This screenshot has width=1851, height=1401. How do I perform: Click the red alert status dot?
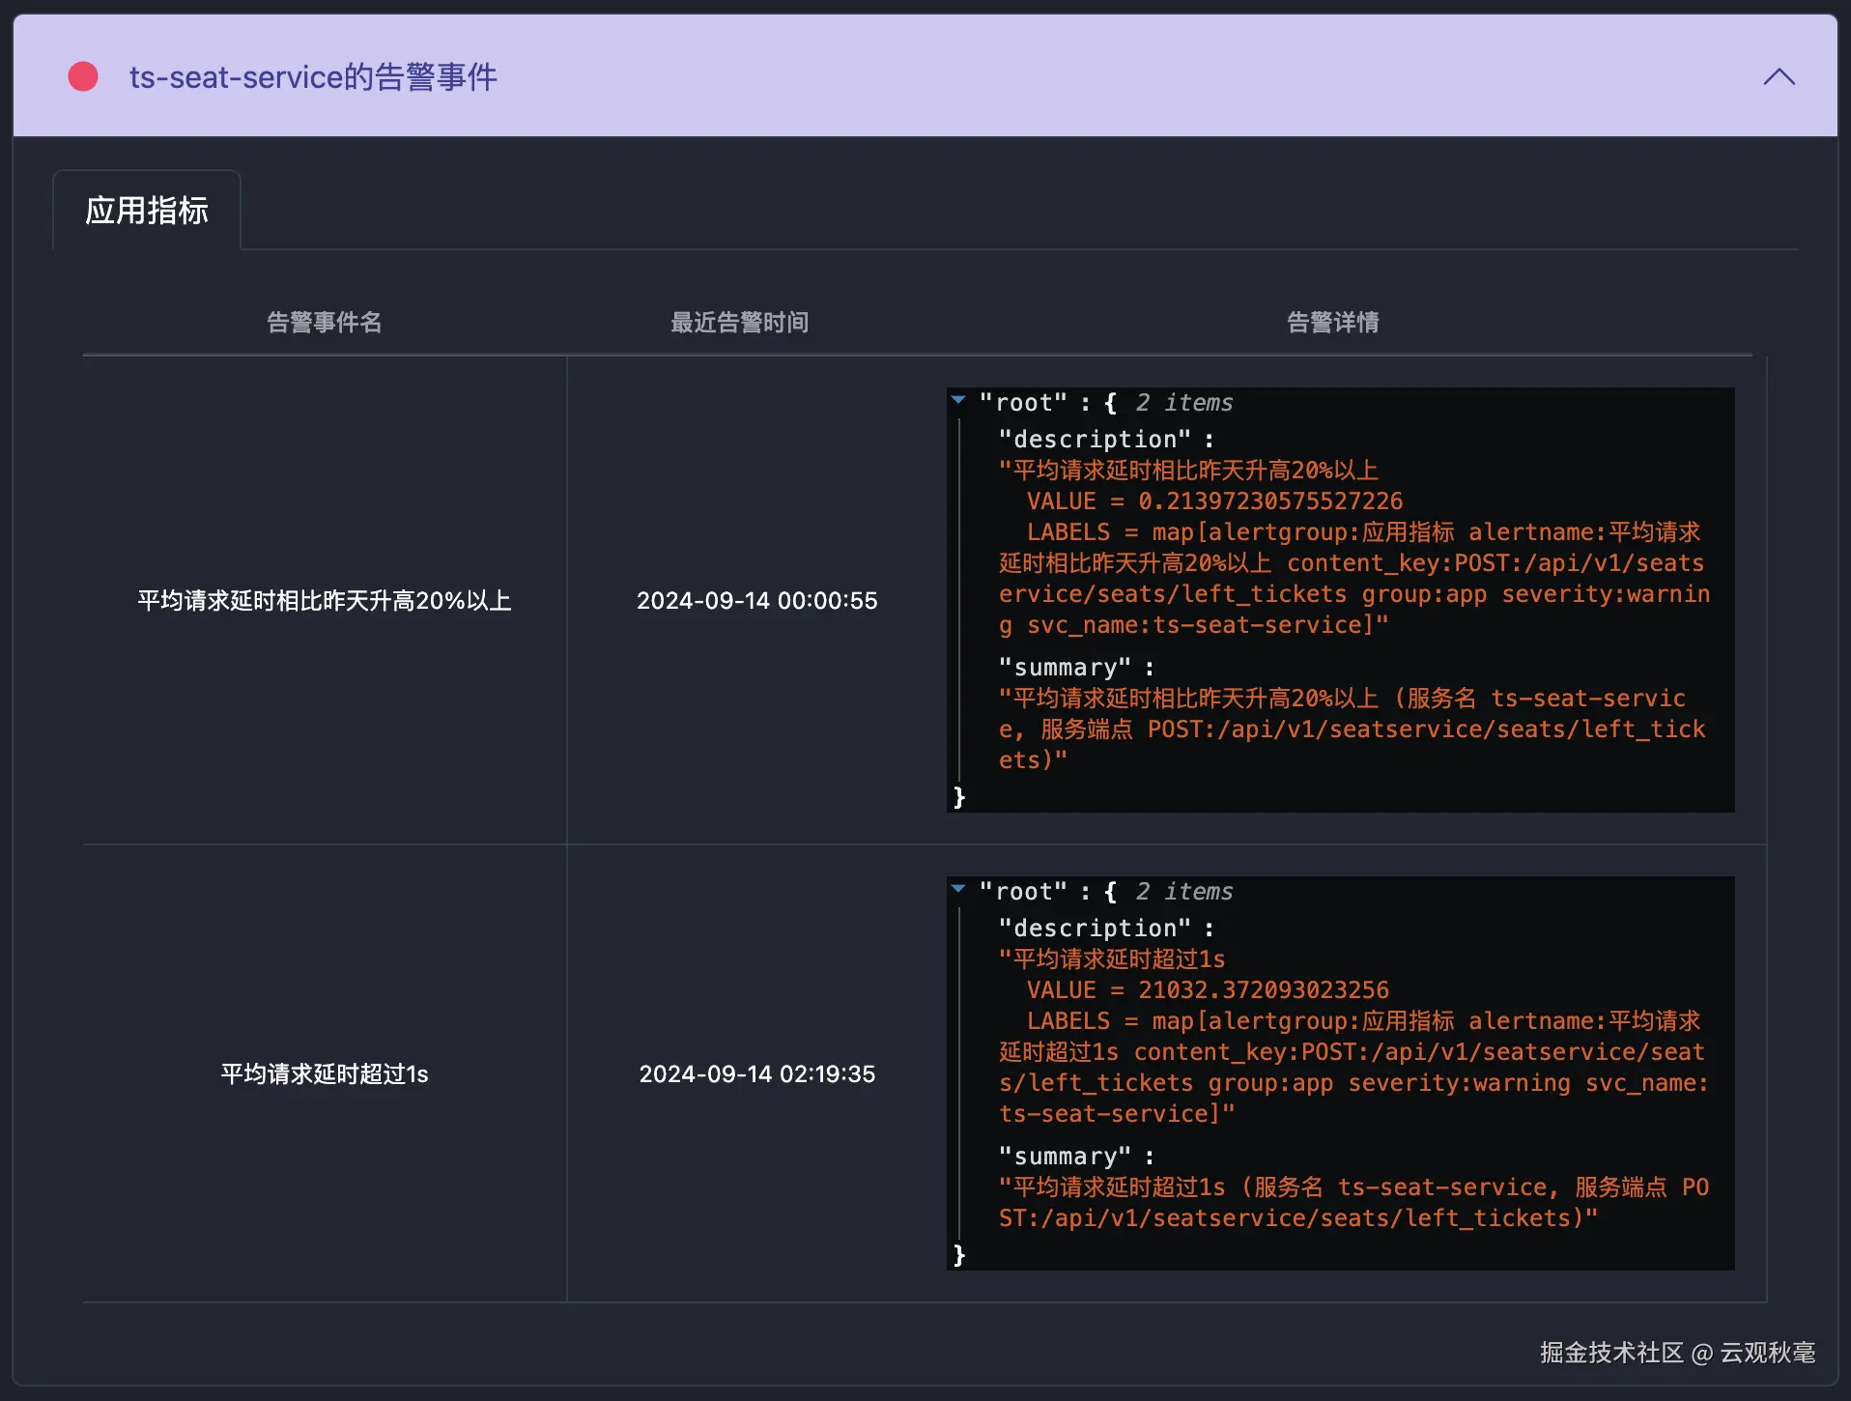click(x=83, y=76)
